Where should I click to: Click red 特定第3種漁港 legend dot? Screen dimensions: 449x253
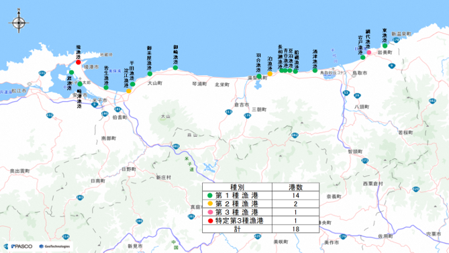point(210,221)
